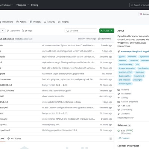Switch to the MIT license tab
The image size is (149, 149).
coord(14,138)
